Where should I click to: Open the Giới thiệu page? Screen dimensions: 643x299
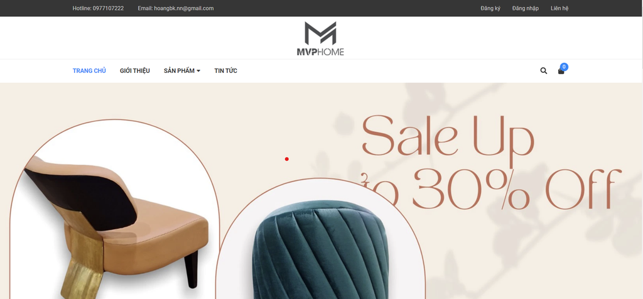click(x=135, y=70)
